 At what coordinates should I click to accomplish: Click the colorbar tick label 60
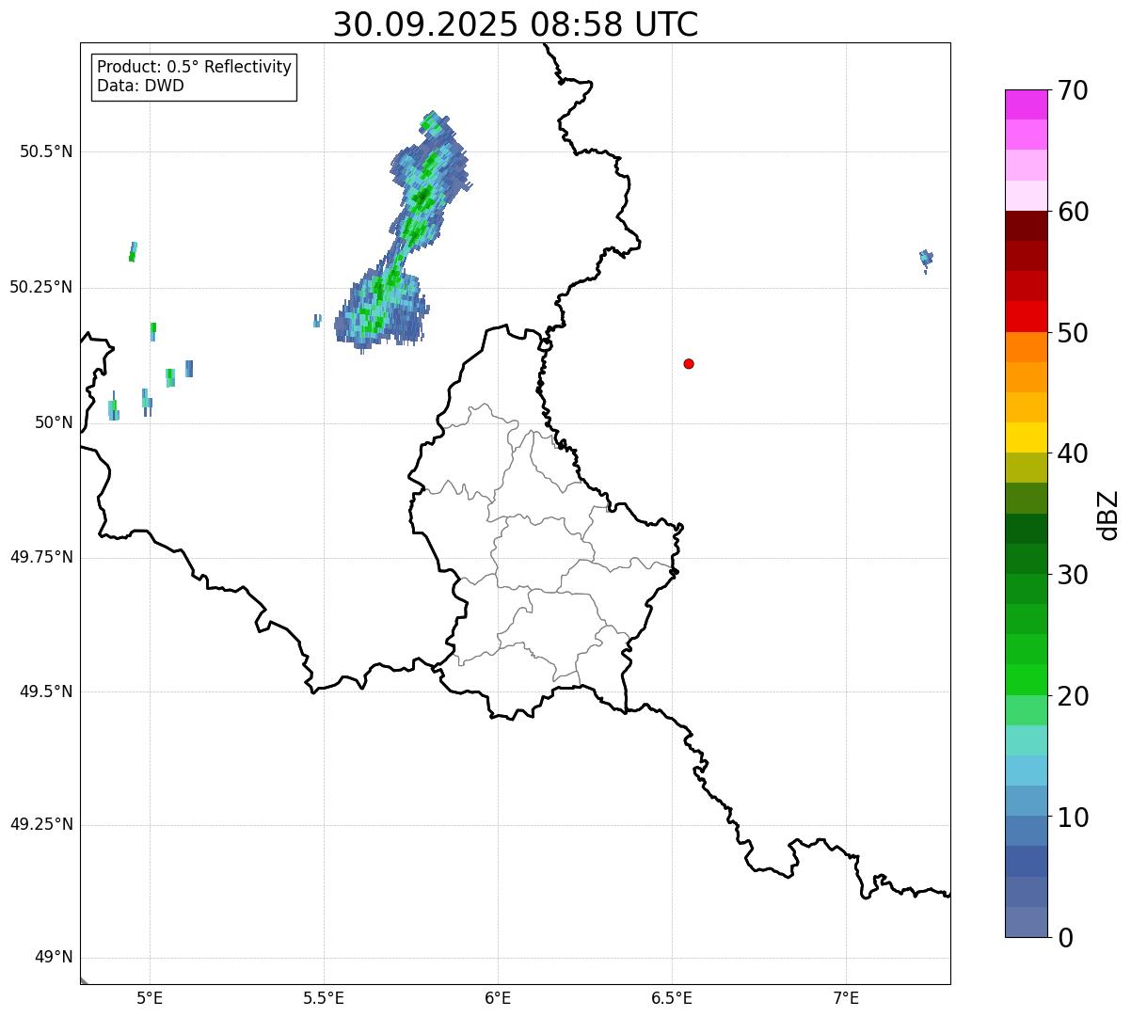pos(1074,212)
